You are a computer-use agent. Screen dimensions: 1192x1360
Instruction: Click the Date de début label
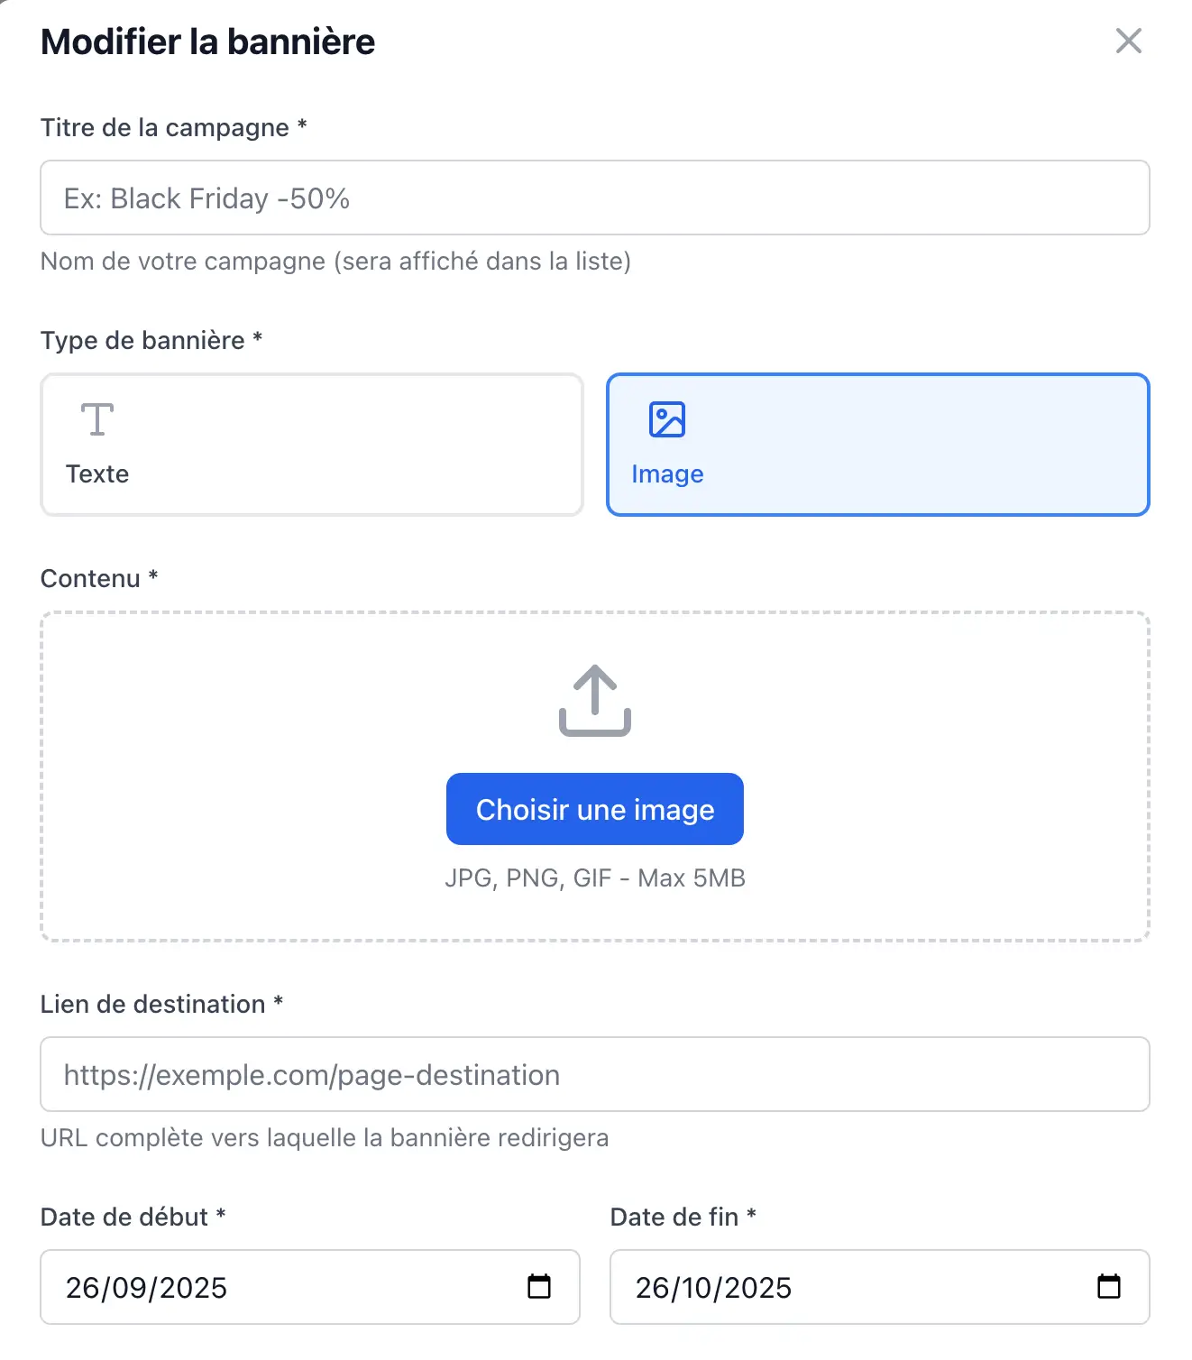[x=124, y=1217]
